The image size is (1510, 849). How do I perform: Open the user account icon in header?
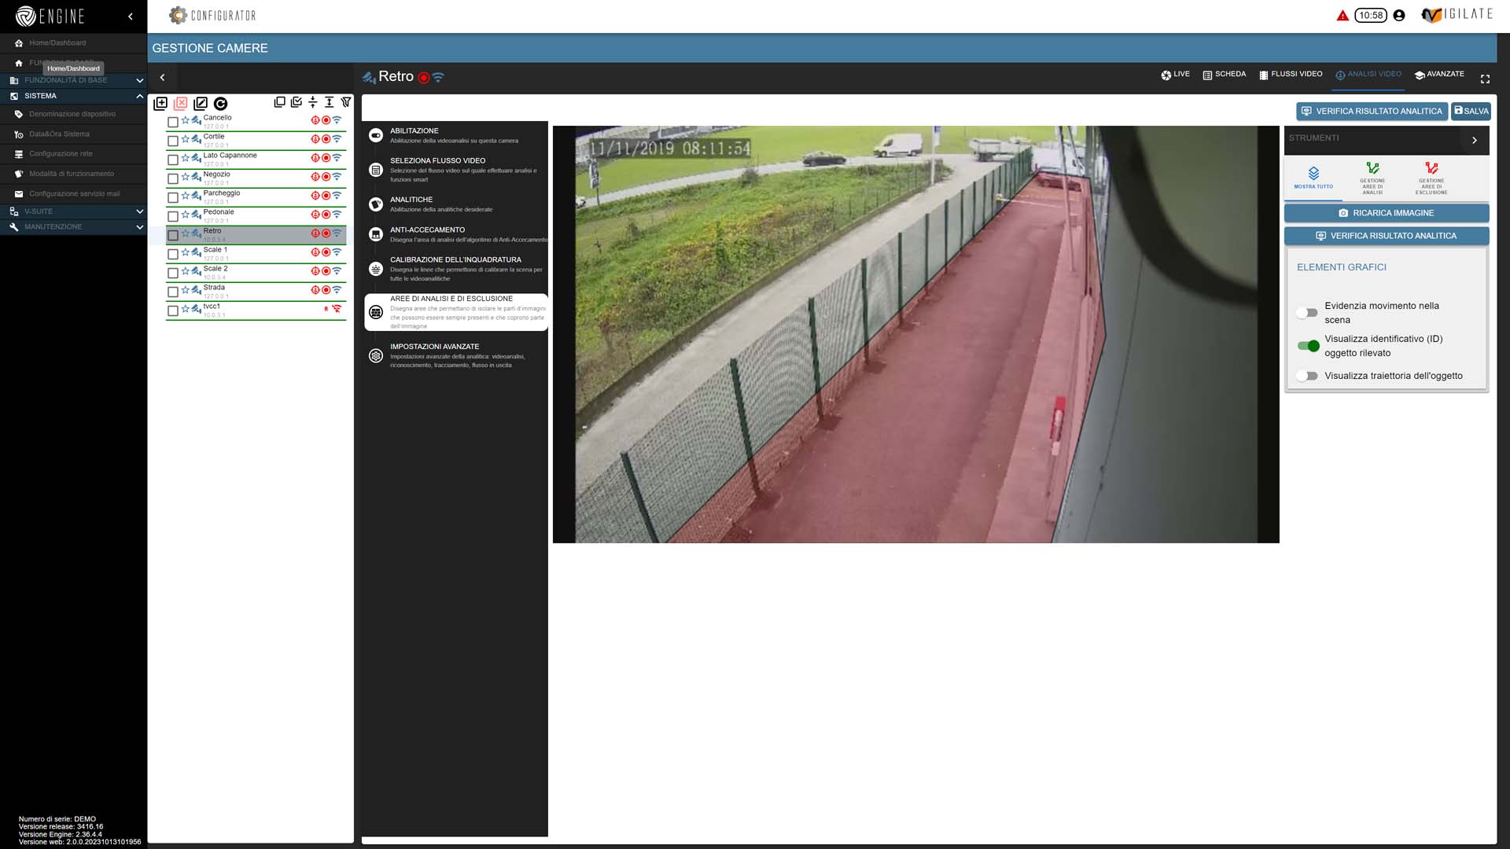(1398, 15)
